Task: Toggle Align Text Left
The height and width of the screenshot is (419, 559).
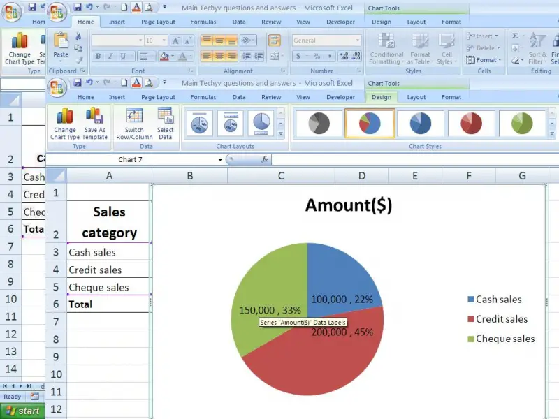Action: (207, 56)
